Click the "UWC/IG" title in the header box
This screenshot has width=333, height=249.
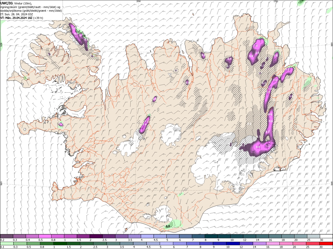pos(7,3)
